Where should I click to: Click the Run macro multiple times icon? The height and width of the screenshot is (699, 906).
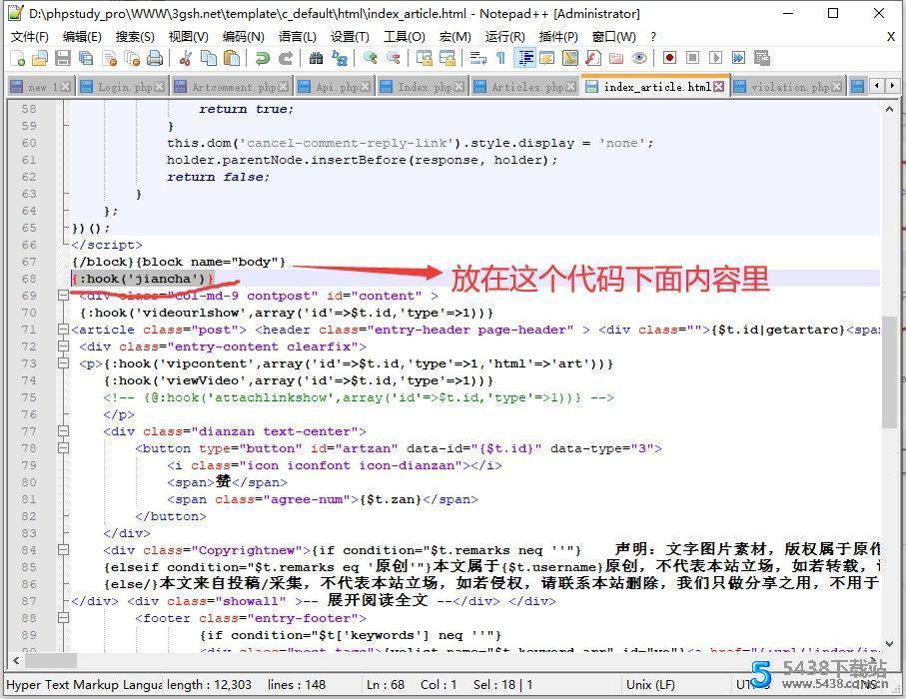pos(738,59)
